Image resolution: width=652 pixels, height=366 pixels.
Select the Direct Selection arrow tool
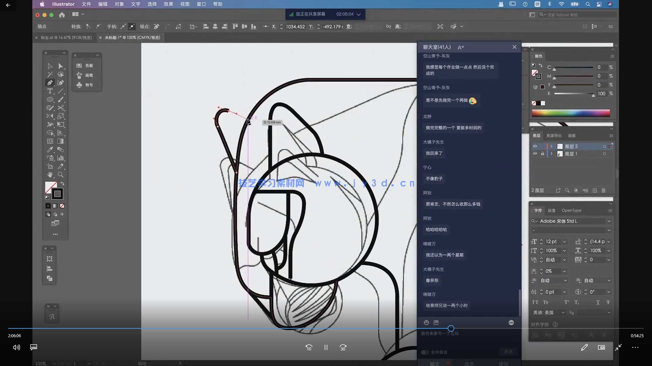61,66
